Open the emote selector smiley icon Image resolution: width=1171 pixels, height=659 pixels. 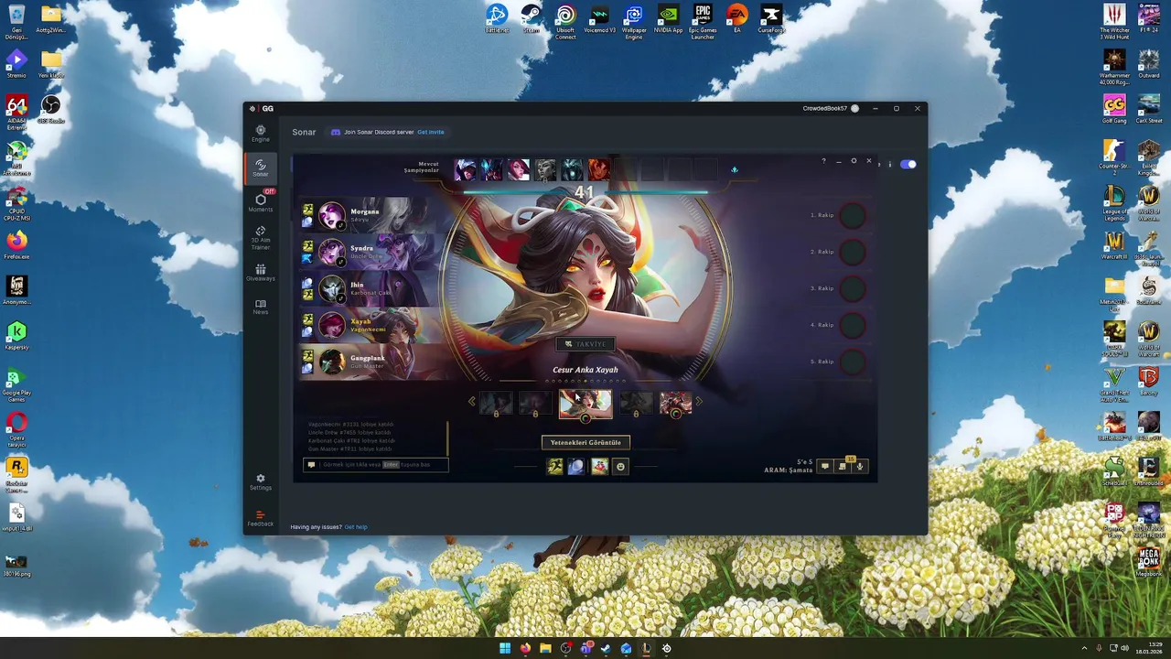620,467
